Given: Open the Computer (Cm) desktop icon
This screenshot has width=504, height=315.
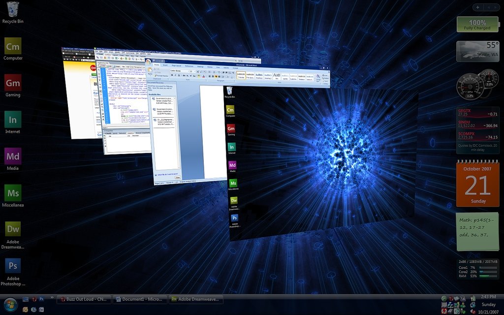Looking at the screenshot, I should click(13, 49).
